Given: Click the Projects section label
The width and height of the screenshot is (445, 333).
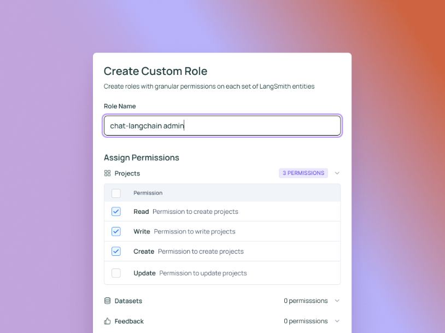Looking at the screenshot, I should 127,173.
